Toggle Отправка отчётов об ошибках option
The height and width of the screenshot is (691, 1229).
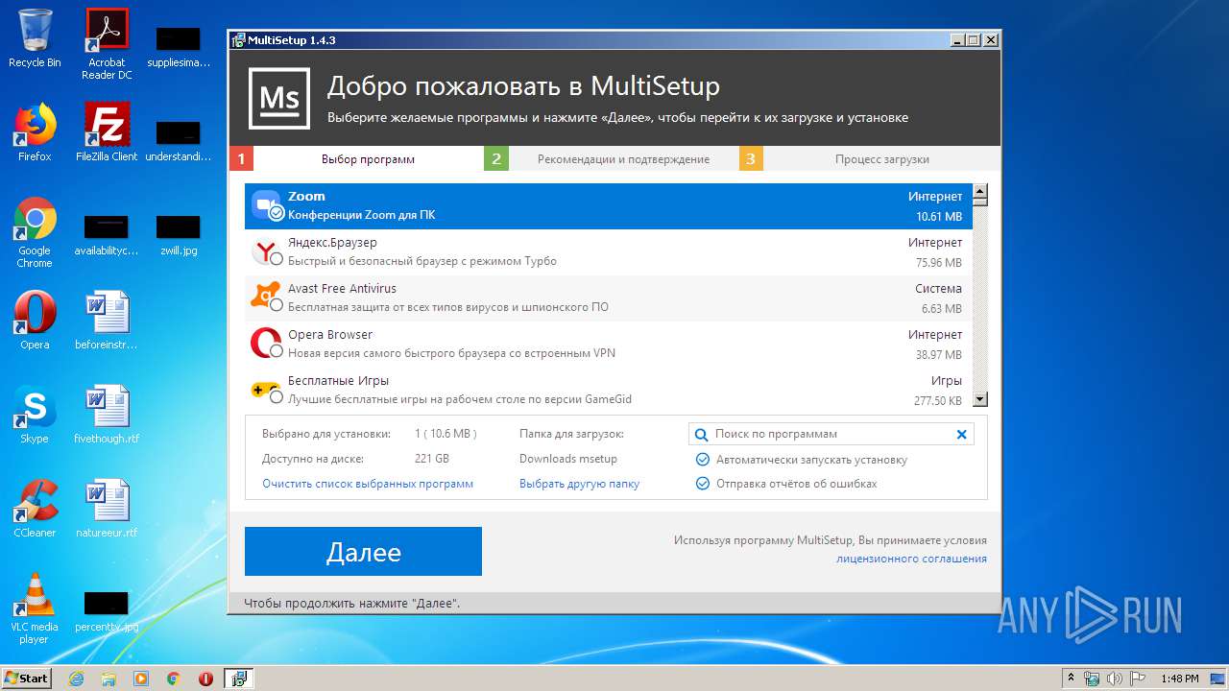click(x=703, y=484)
